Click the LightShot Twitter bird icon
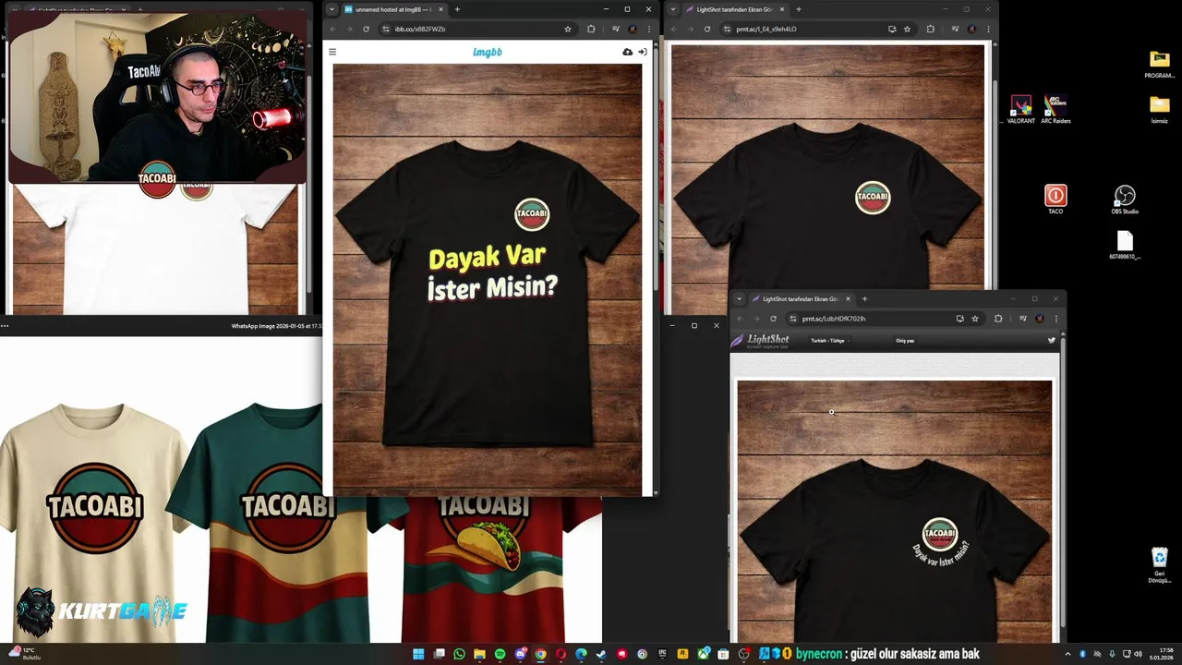Image resolution: width=1182 pixels, height=665 pixels. point(1052,341)
